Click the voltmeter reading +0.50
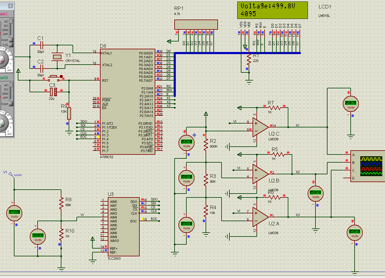The height and width of the screenshot is (278, 385). [x=187, y=179]
